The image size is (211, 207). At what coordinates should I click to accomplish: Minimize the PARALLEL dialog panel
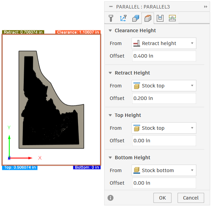pyautogui.click(x=111, y=6)
